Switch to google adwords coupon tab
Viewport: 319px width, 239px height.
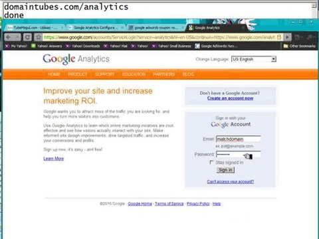pos(156,28)
